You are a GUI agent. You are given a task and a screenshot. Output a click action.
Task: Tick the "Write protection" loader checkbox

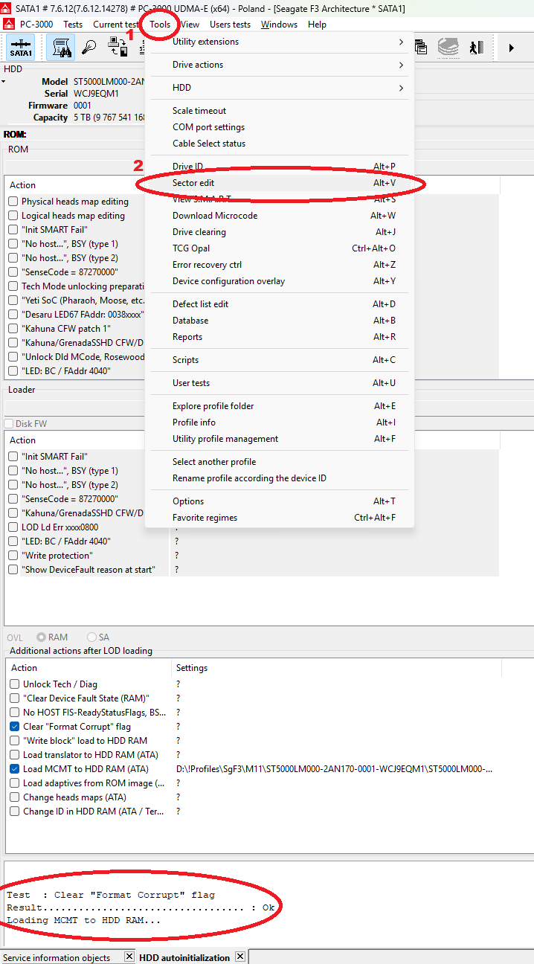(x=13, y=556)
